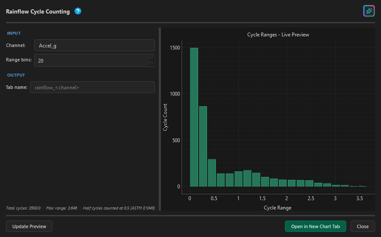Click the OUTPUT section heading

pos(16,75)
